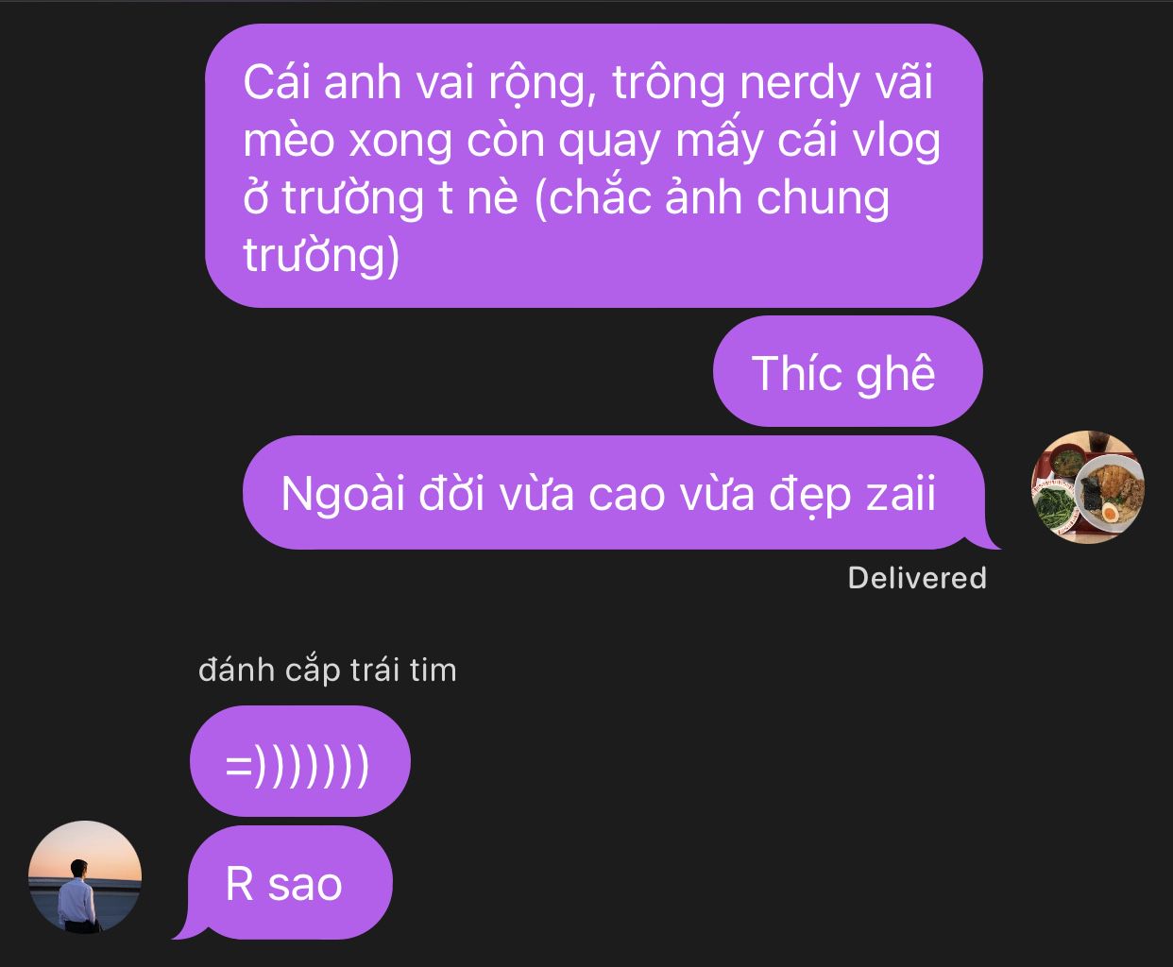This screenshot has width=1173, height=967.
Task: Select the "Thíc ghê" message bubble
Action: [848, 372]
